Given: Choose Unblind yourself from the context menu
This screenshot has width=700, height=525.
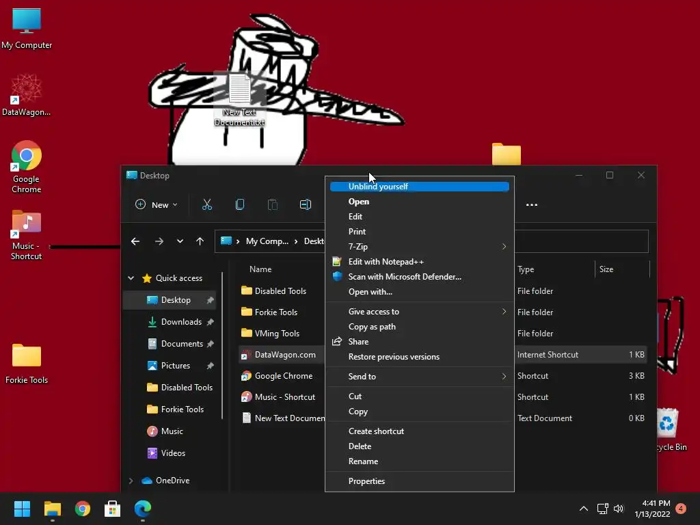Looking at the screenshot, I should (419, 187).
